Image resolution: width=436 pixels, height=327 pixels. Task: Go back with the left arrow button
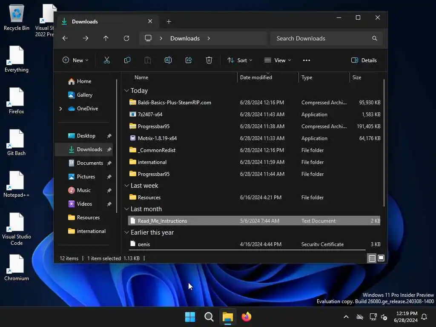click(x=65, y=38)
